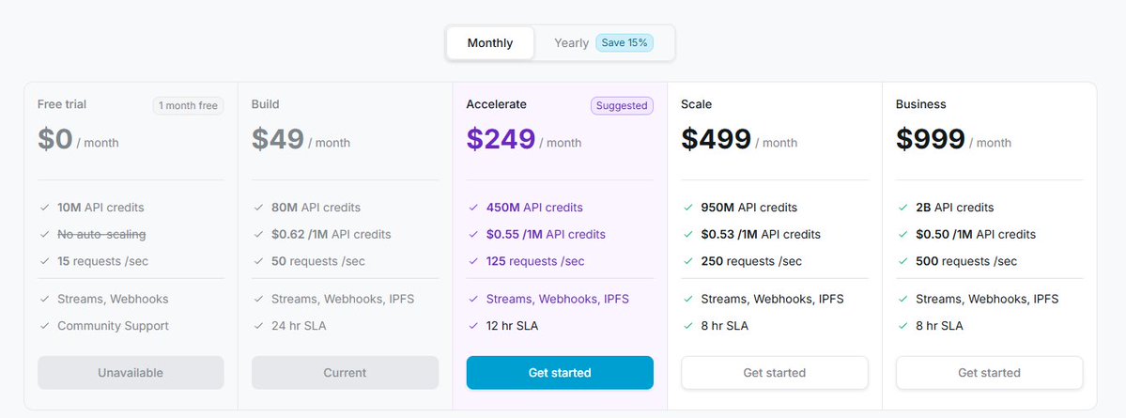Click the 1 month free badge
1126x418 pixels.
click(x=188, y=105)
